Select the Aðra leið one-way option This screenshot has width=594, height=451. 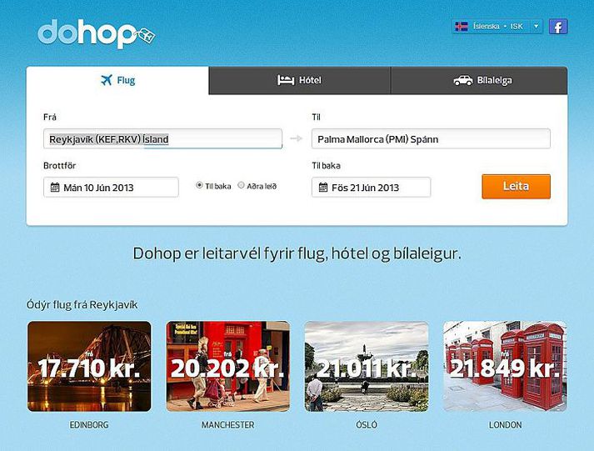point(241,185)
